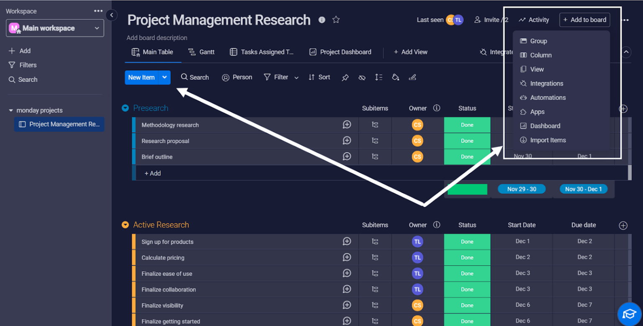
Task: Click the green Done status for Brief outline
Action: click(x=467, y=157)
